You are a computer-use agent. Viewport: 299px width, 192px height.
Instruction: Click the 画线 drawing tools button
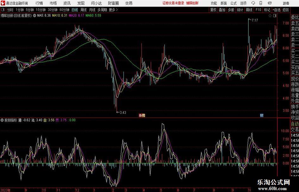pos(249,10)
